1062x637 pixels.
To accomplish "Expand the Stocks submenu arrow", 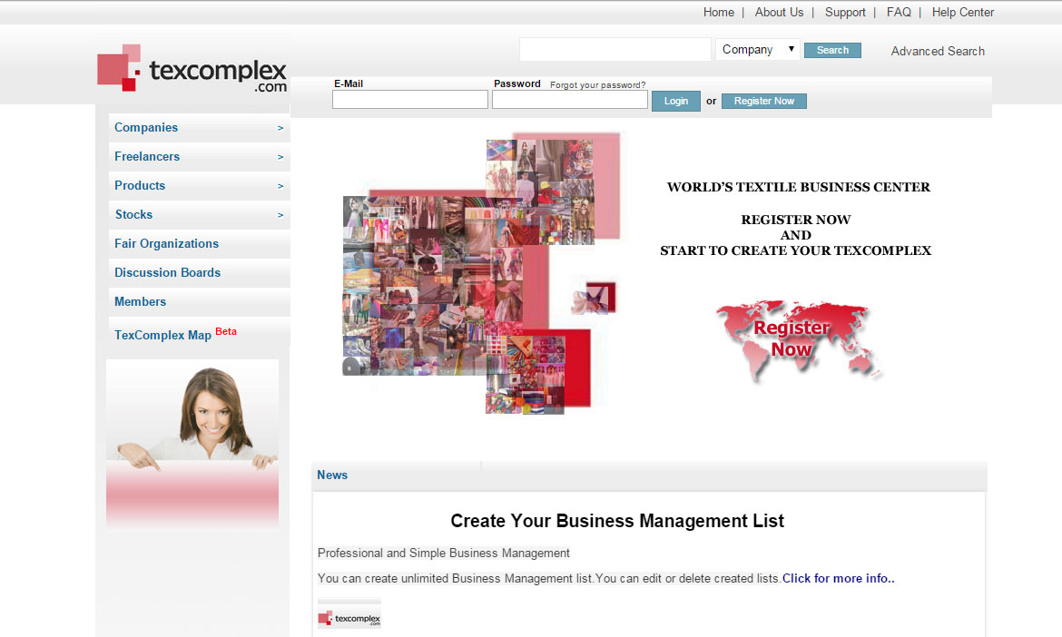I will (x=280, y=215).
